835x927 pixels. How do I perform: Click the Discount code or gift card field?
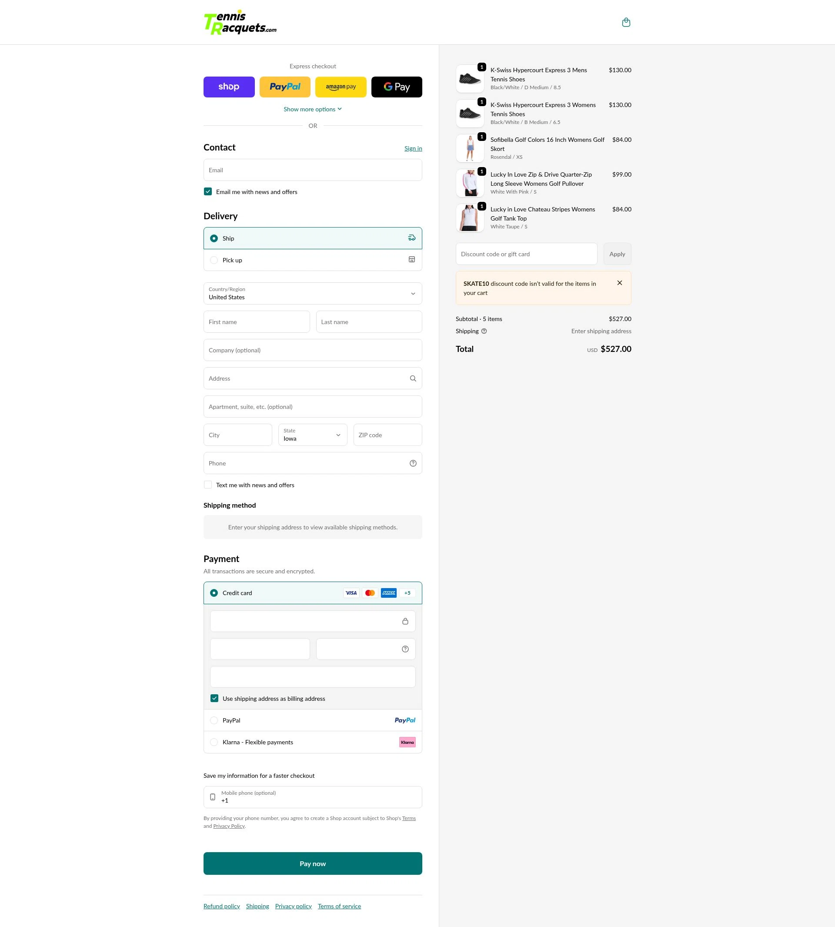[x=526, y=254]
